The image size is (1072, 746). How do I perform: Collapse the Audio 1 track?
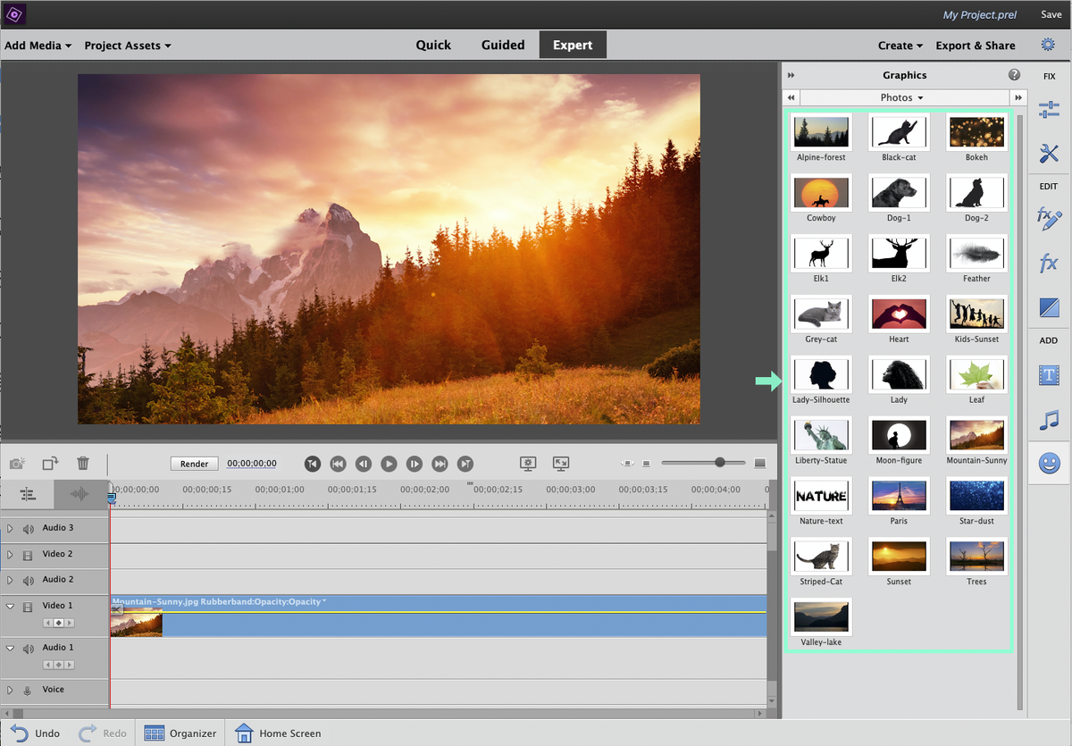pos(10,649)
